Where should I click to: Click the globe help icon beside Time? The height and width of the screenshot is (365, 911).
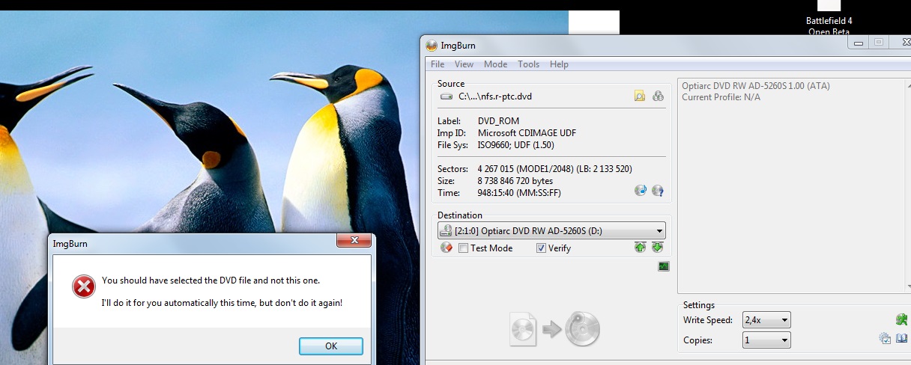tap(658, 191)
